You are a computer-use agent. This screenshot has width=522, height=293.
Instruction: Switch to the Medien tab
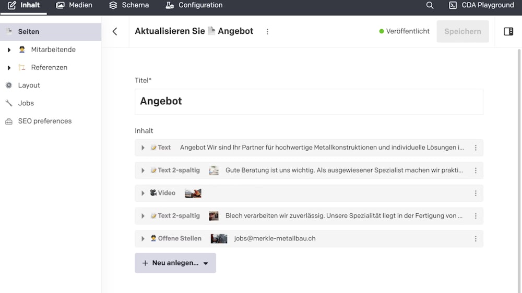74,5
